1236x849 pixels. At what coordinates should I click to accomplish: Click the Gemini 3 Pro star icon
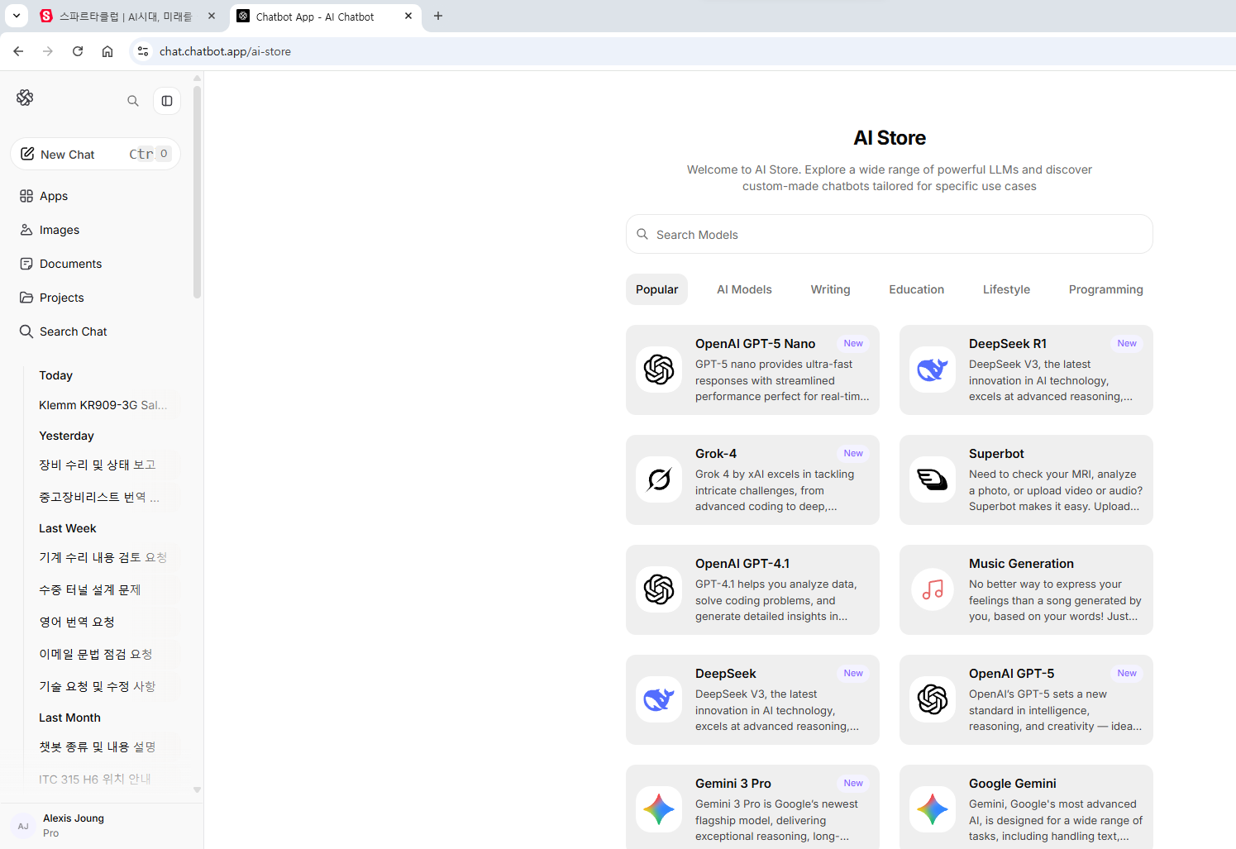(x=659, y=809)
